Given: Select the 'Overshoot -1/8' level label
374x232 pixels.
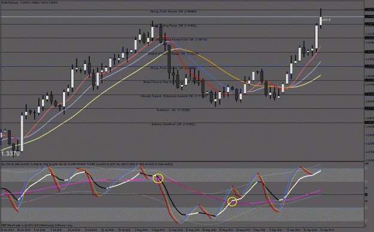Looking at the screenshot, I should click(174, 111).
